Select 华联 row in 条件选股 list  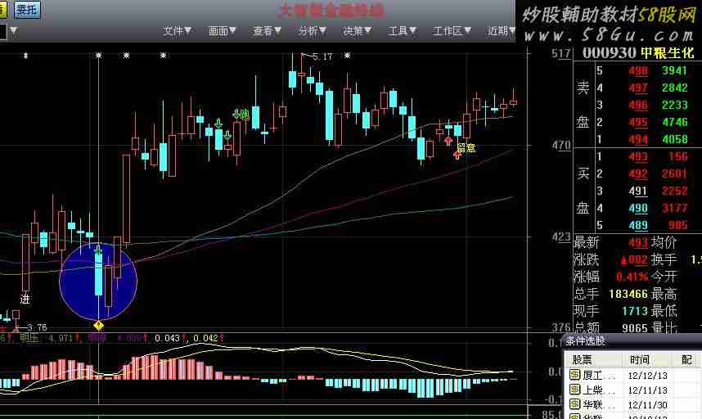click(633, 404)
